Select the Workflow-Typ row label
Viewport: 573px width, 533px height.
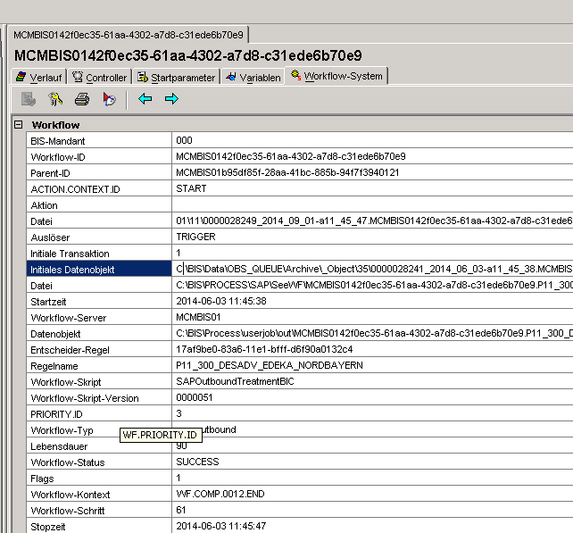pos(99,430)
